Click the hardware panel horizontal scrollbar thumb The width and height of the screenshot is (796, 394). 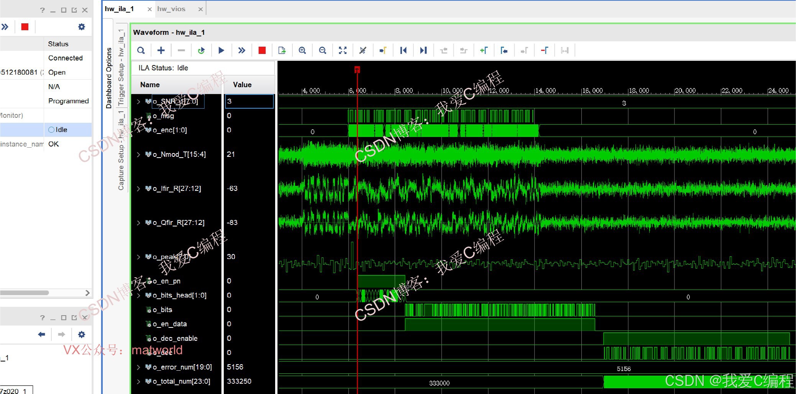coord(25,293)
